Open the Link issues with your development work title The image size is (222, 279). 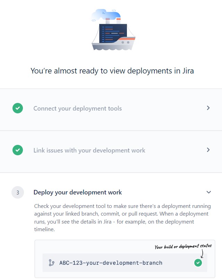click(x=89, y=150)
